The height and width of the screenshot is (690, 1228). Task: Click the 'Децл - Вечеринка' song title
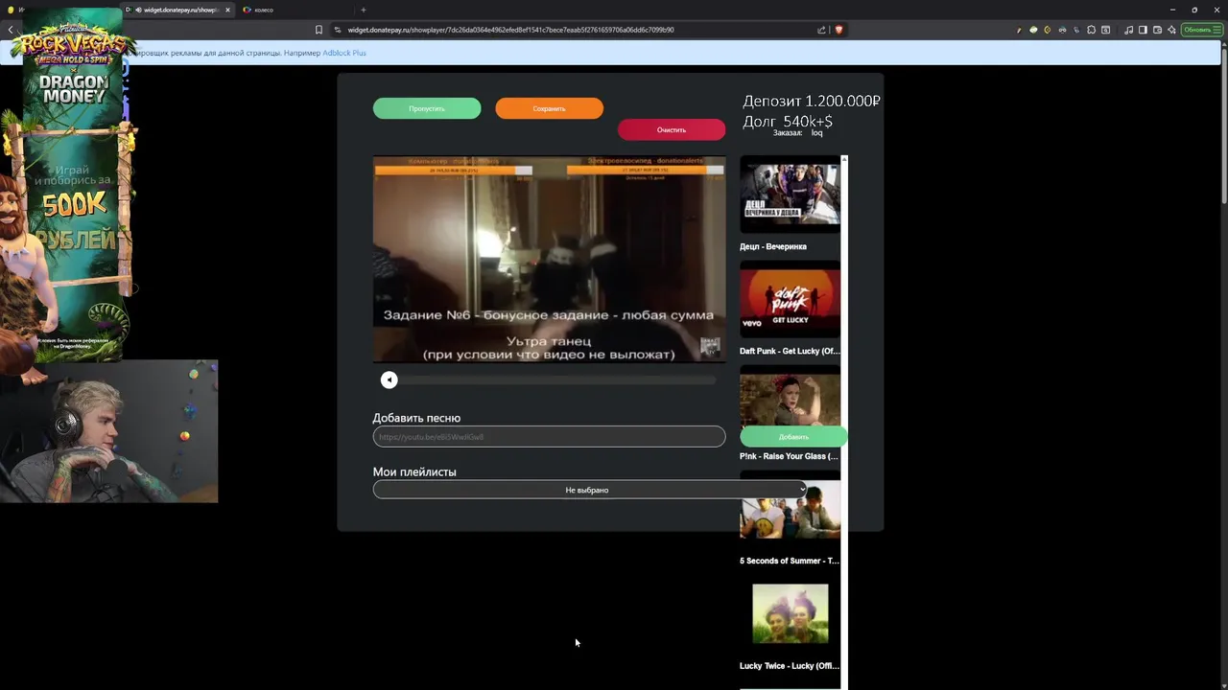pyautogui.click(x=773, y=246)
